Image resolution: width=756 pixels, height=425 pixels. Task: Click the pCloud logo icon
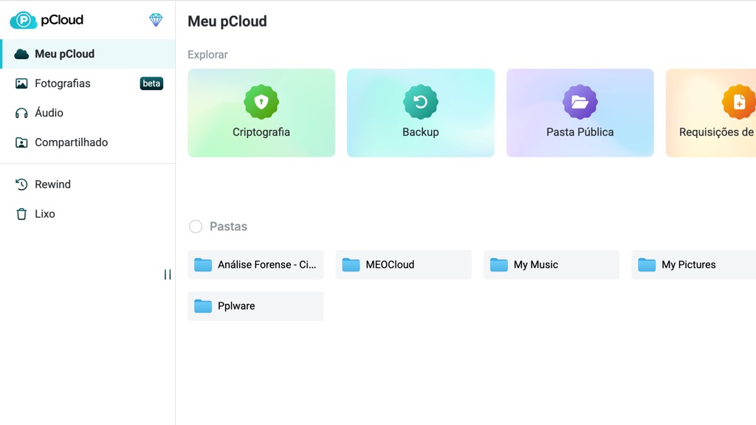coord(24,20)
